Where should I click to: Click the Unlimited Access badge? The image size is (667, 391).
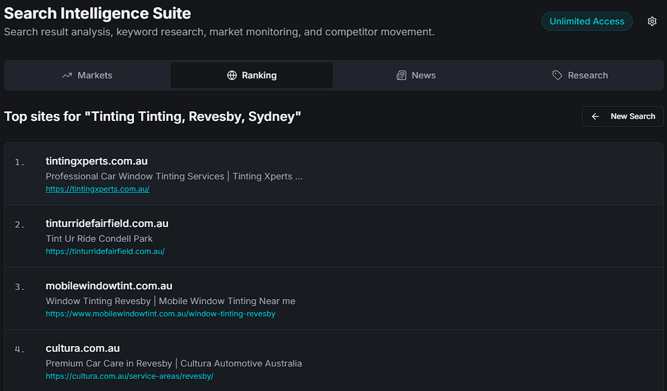point(586,21)
